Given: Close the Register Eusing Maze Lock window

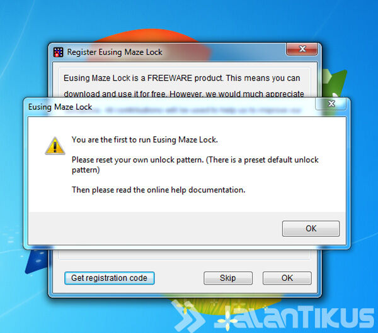Looking at the screenshot, I should click(302, 49).
